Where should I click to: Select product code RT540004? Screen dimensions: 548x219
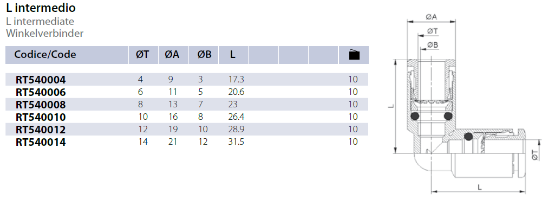click(x=41, y=80)
